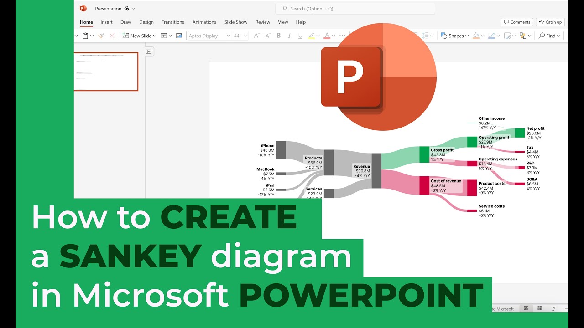Select the Format Painter brush icon
Screen dimensions: 584x328
[101, 36]
